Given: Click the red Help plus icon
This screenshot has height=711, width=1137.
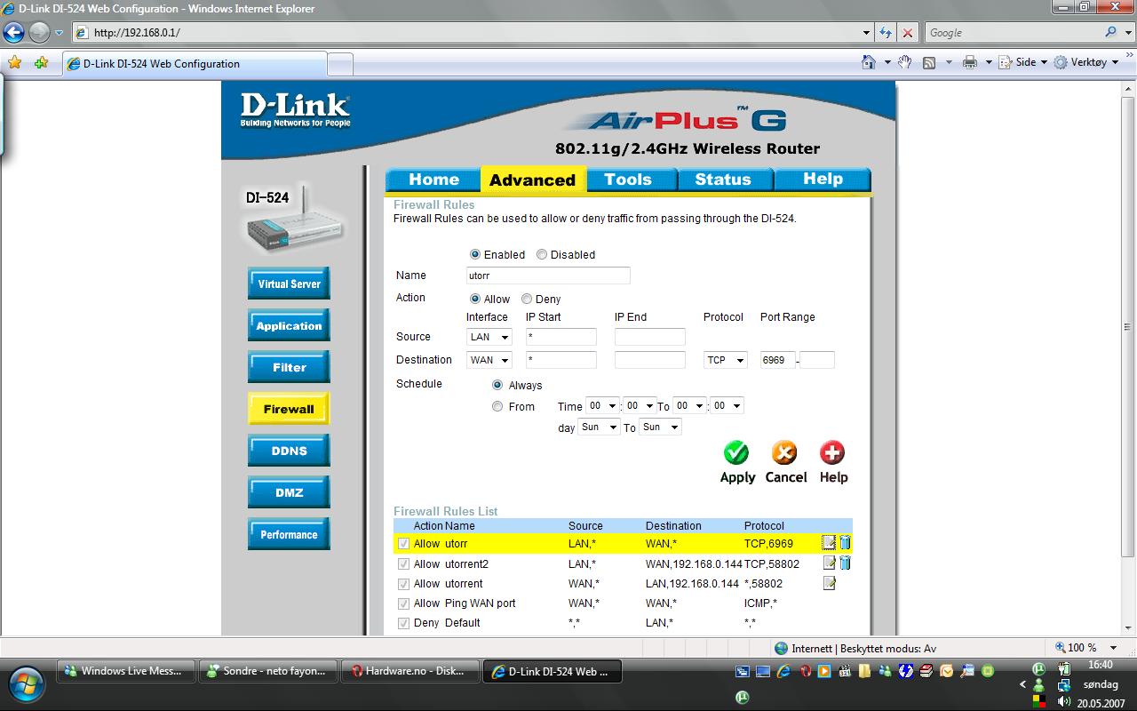Looking at the screenshot, I should click(832, 453).
